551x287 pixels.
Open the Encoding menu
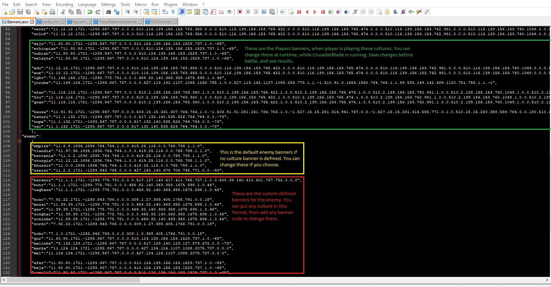click(64, 4)
